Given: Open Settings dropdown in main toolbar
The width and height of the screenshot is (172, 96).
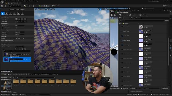Looking at the screenshot, I should (x=167, y=6).
